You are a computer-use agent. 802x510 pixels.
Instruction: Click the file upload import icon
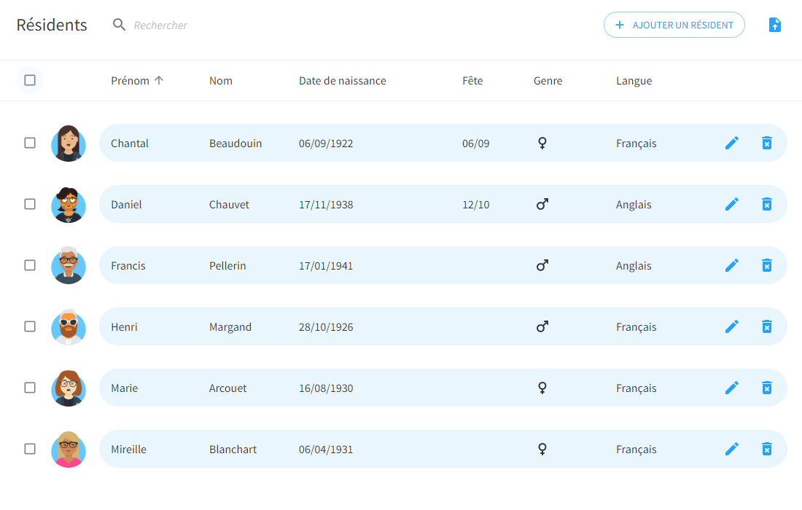[775, 25]
